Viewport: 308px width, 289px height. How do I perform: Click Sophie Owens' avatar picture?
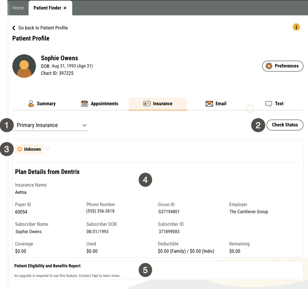coord(24,66)
